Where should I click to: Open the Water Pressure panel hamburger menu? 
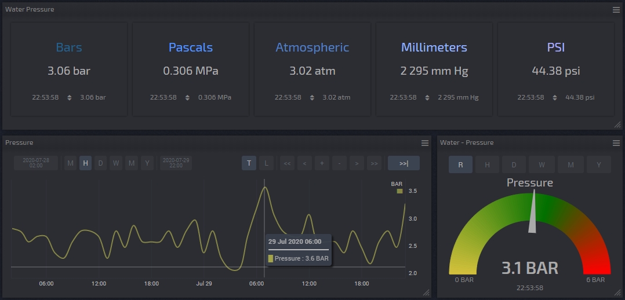coord(616,9)
